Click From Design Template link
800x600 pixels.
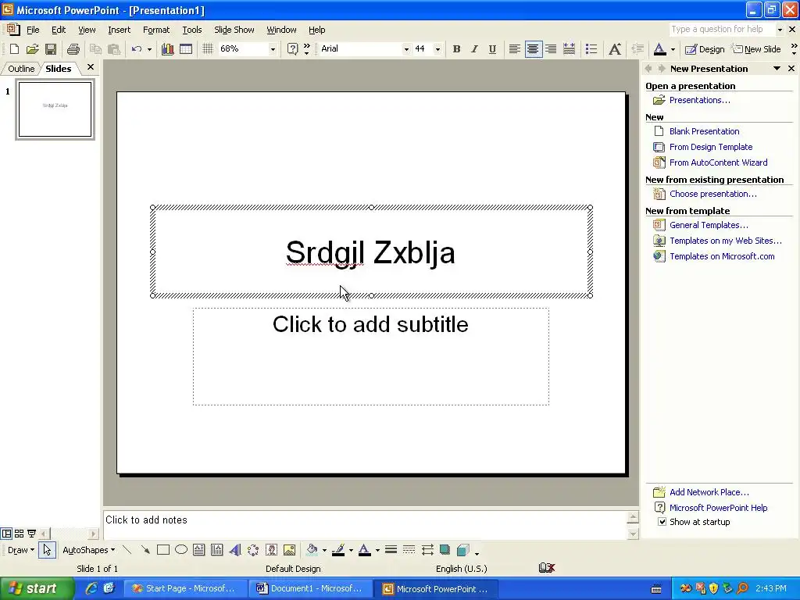tap(711, 146)
